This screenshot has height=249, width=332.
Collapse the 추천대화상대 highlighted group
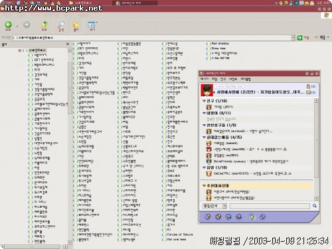(x=204, y=186)
